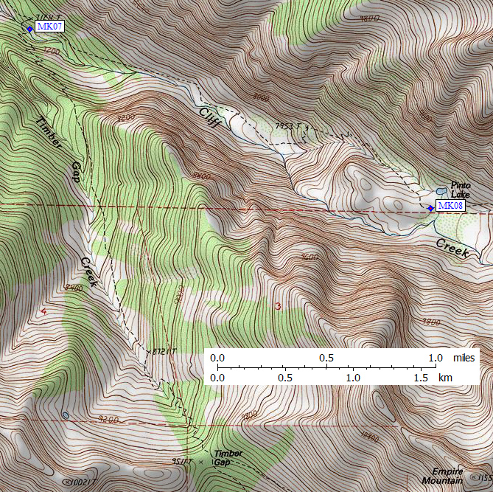Viewport: 493px width, 492px height.
Task: Click the MK07 waypoint diamond marker
Action: tap(29, 30)
